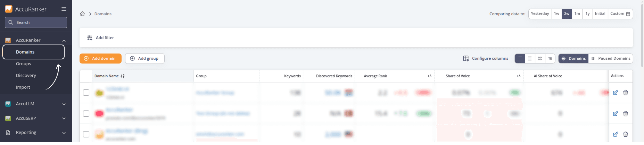The height and width of the screenshot is (145, 644).
Task: Collapse the AccuRanker sidebar section chevron
Action: coord(64,41)
